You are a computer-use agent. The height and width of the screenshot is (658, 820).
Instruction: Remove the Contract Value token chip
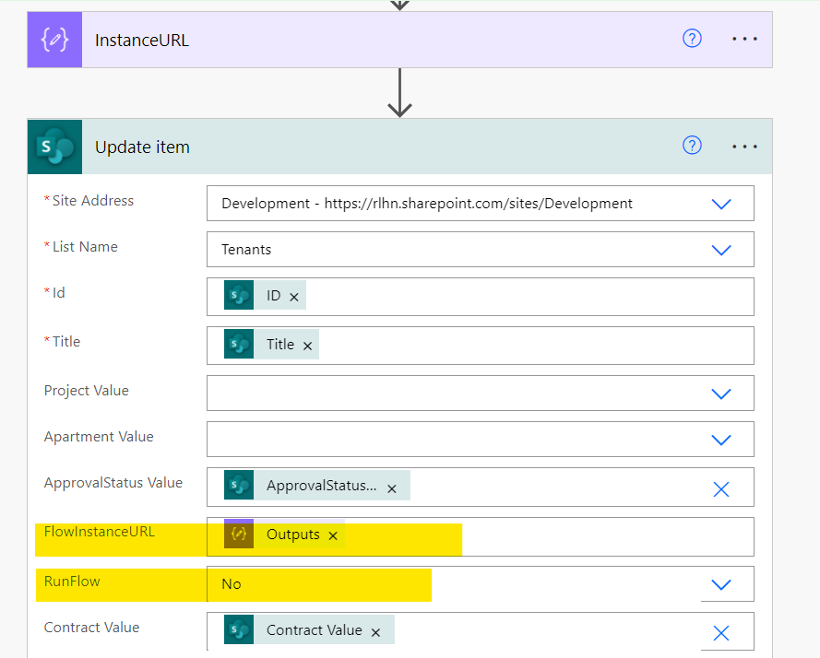pyautogui.click(x=375, y=631)
